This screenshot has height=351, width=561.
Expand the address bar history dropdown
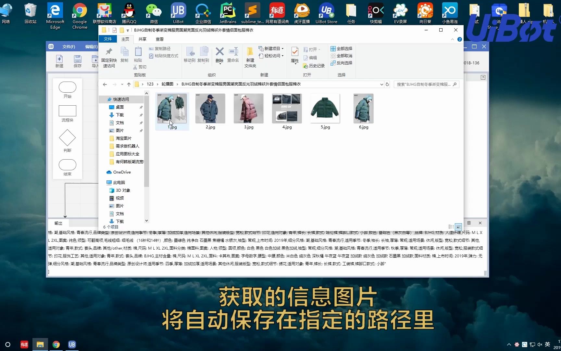pyautogui.click(x=381, y=84)
